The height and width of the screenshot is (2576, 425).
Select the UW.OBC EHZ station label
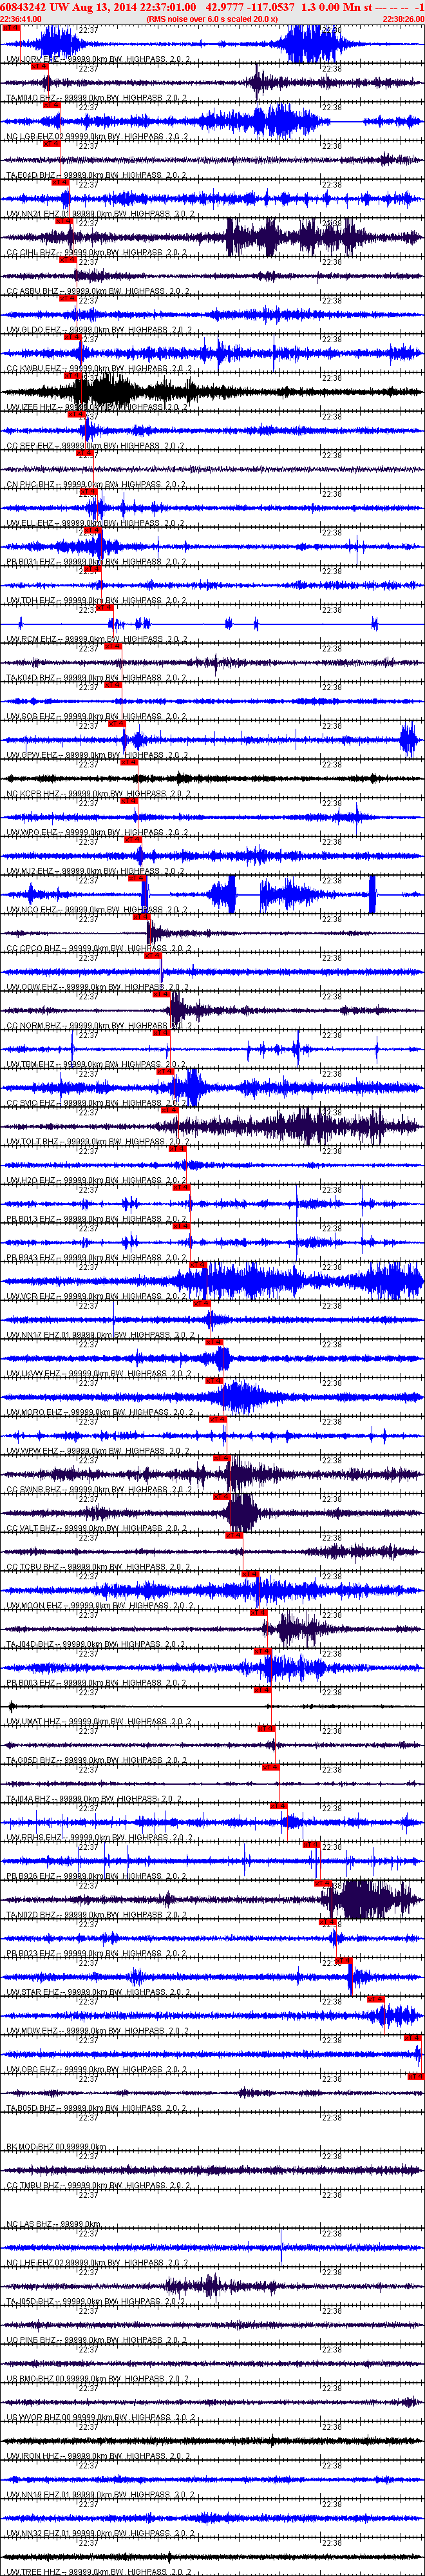(98, 2070)
